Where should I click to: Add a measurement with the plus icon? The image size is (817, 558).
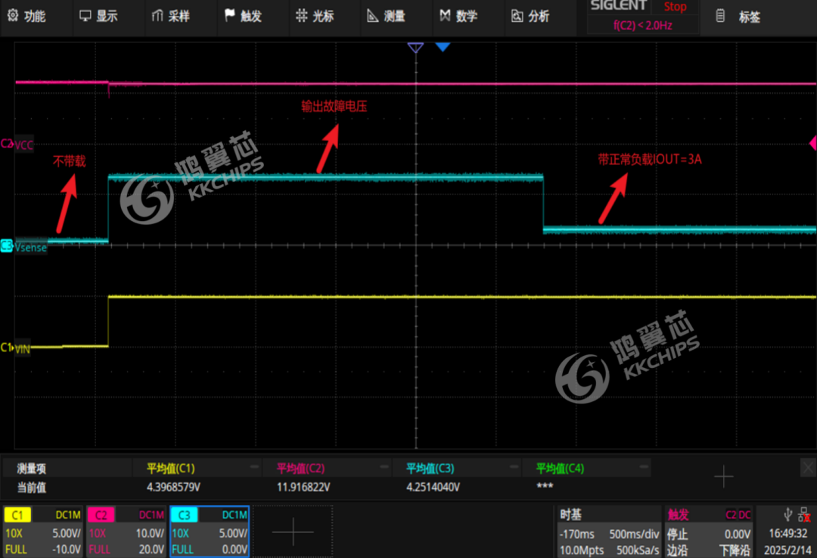click(723, 476)
